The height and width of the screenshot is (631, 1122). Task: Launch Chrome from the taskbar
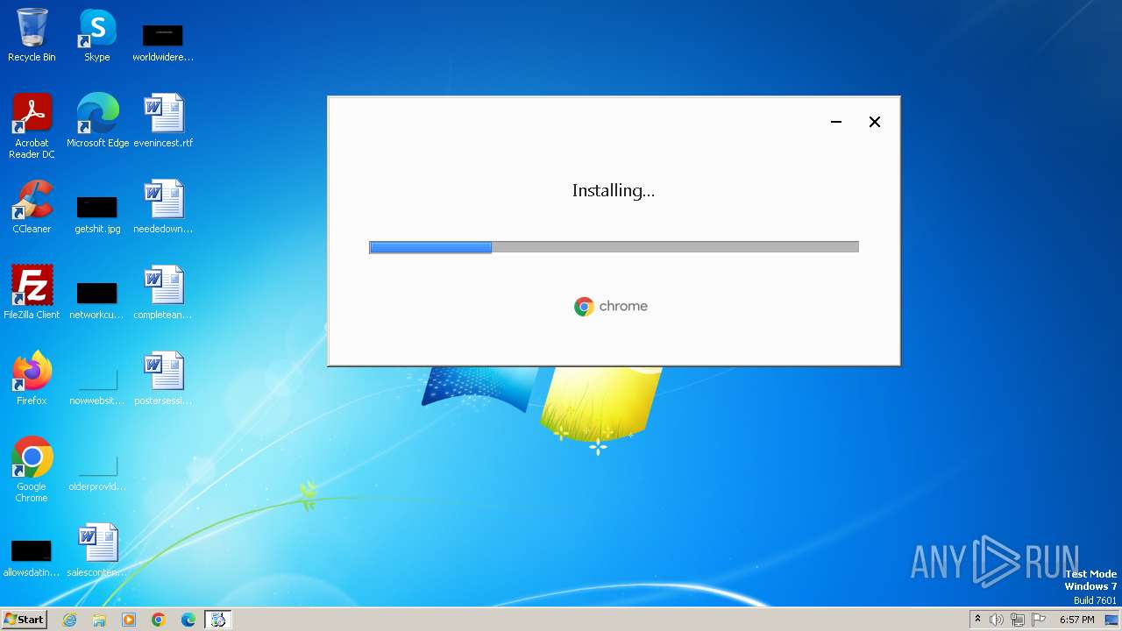(159, 620)
